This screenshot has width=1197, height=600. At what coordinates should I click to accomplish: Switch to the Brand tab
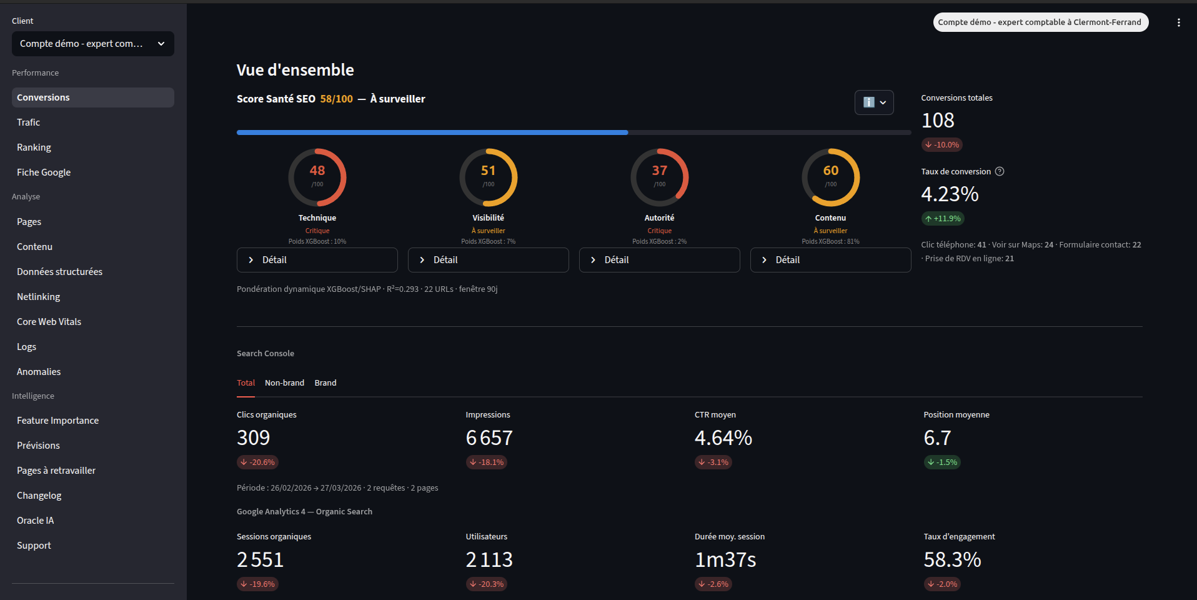tap(325, 382)
